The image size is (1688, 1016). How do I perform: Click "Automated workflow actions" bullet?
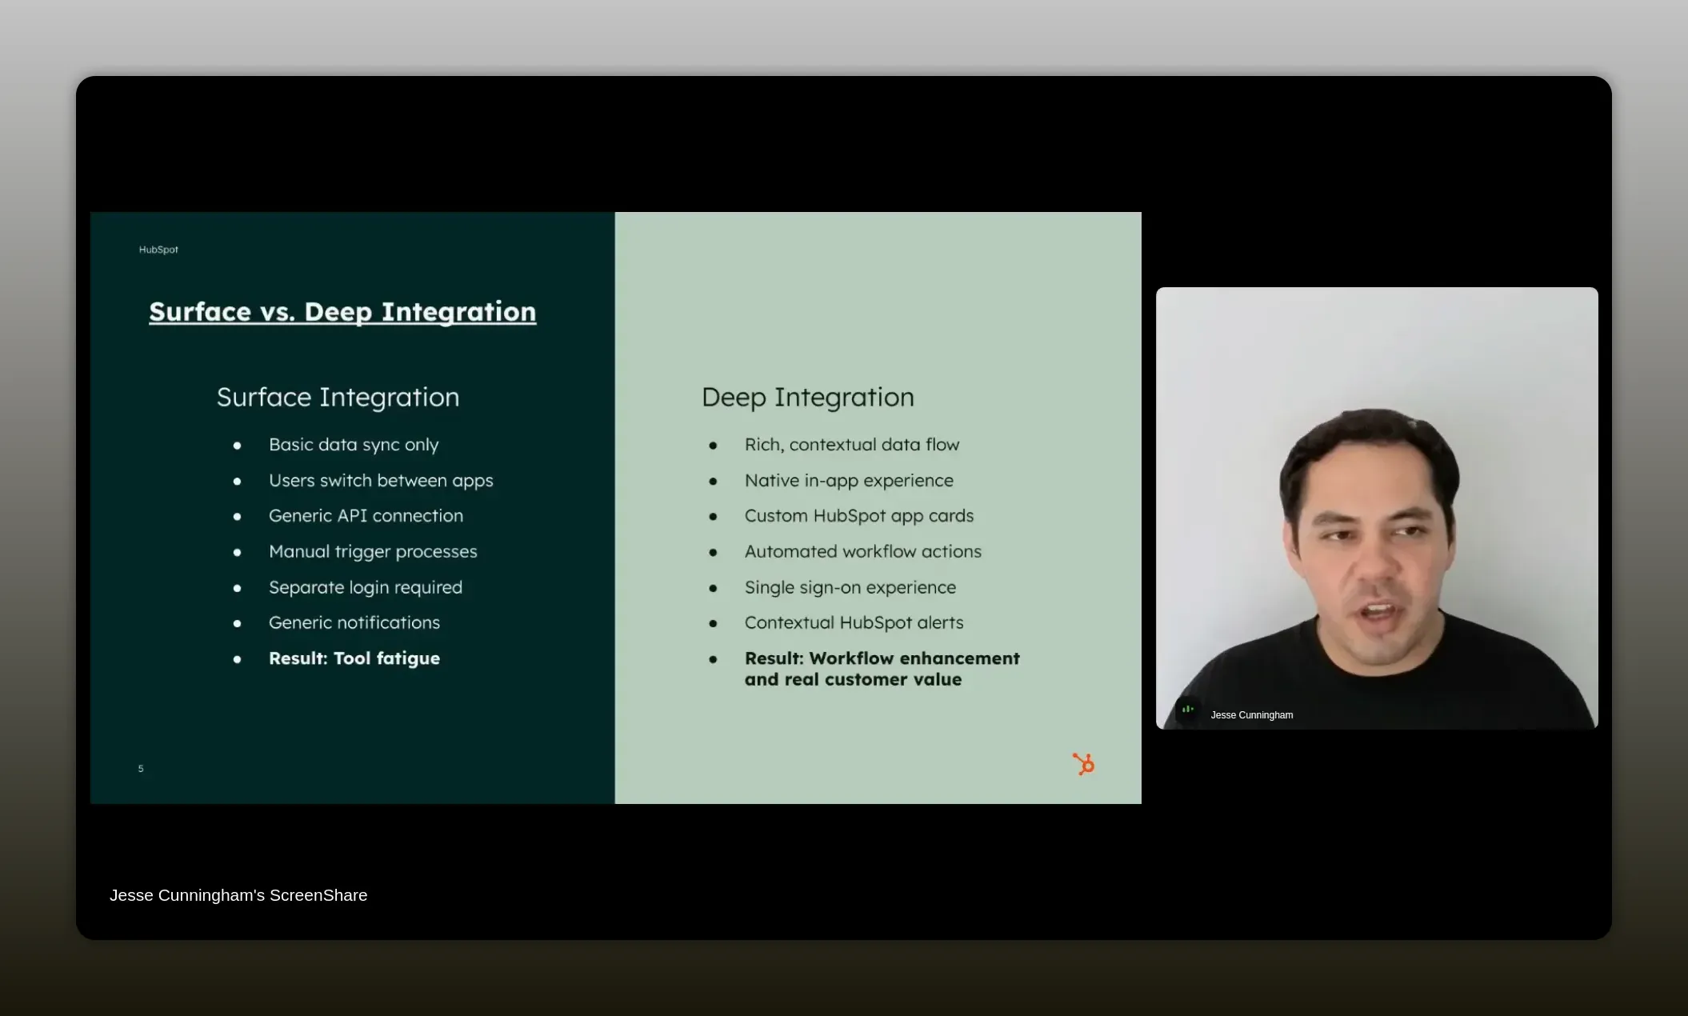[x=862, y=552]
